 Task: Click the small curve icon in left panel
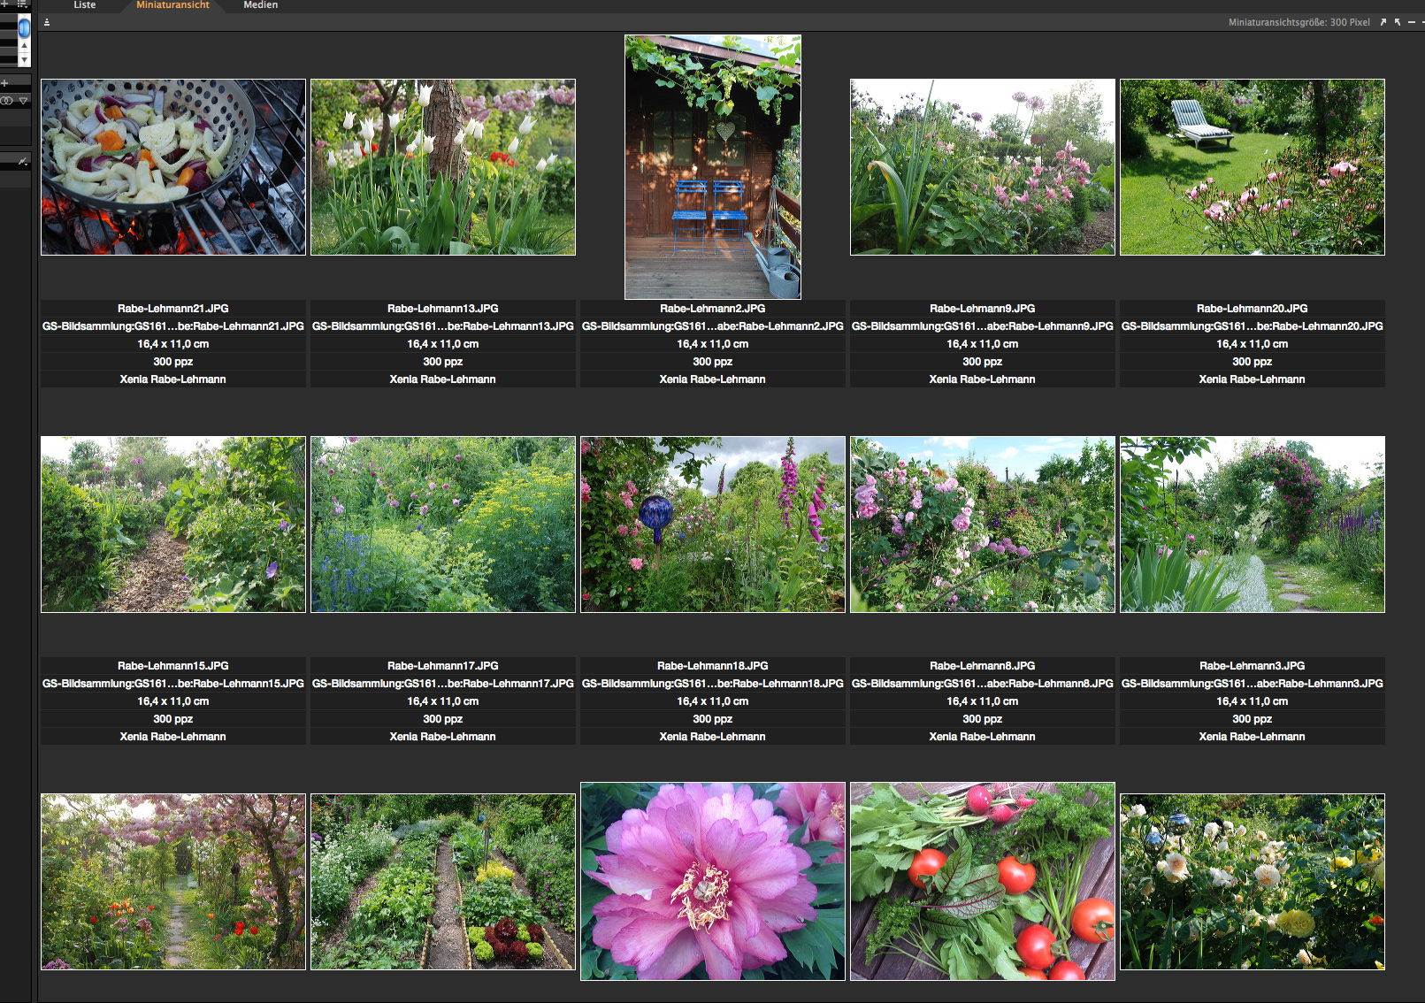[x=22, y=161]
